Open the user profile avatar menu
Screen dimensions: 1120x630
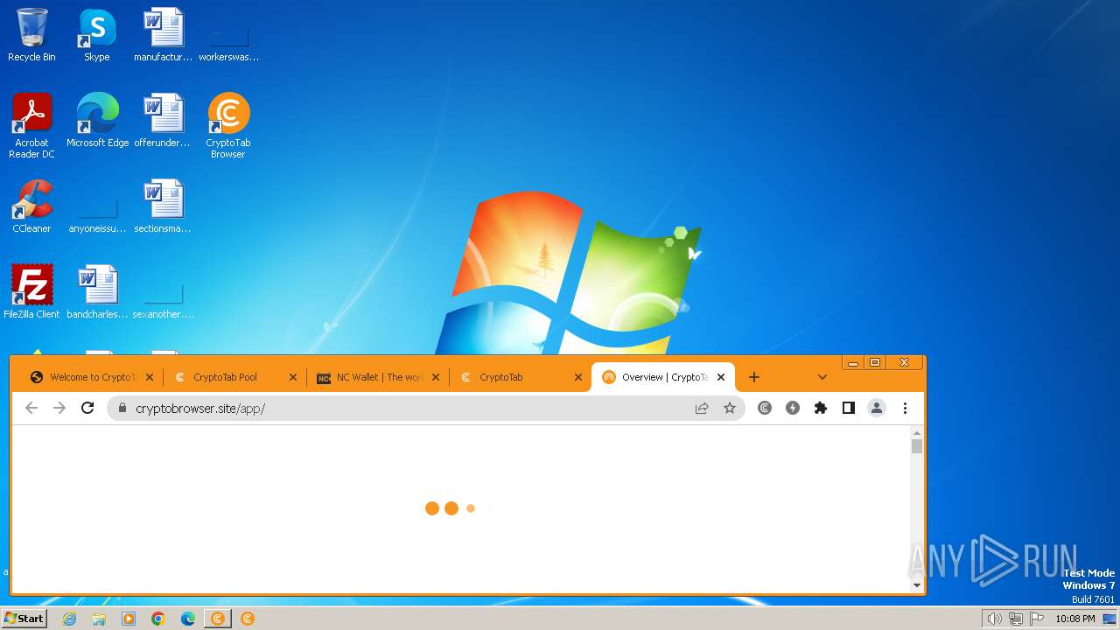pos(877,408)
